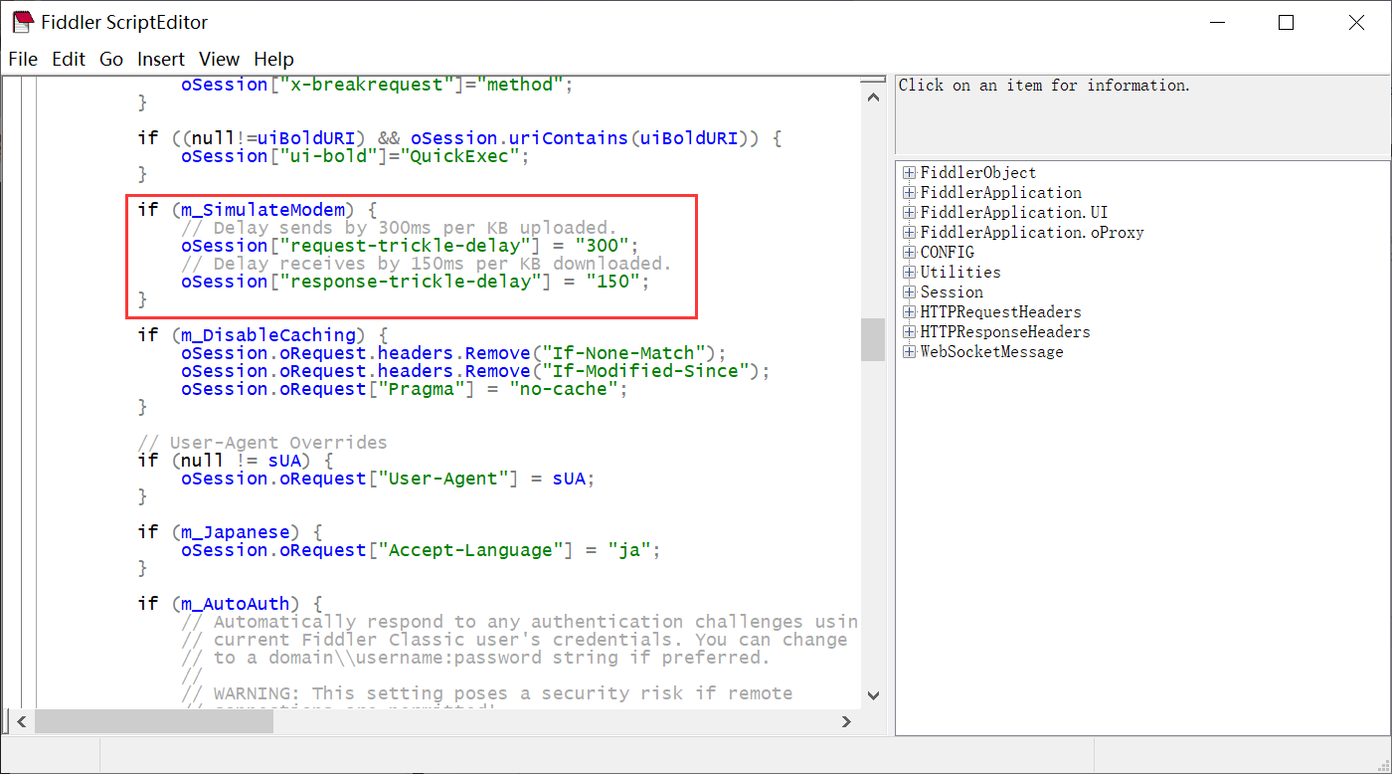Maximize the Fiddler ScriptEditor window
Screen dimensions: 1392x774
pos(1286,22)
